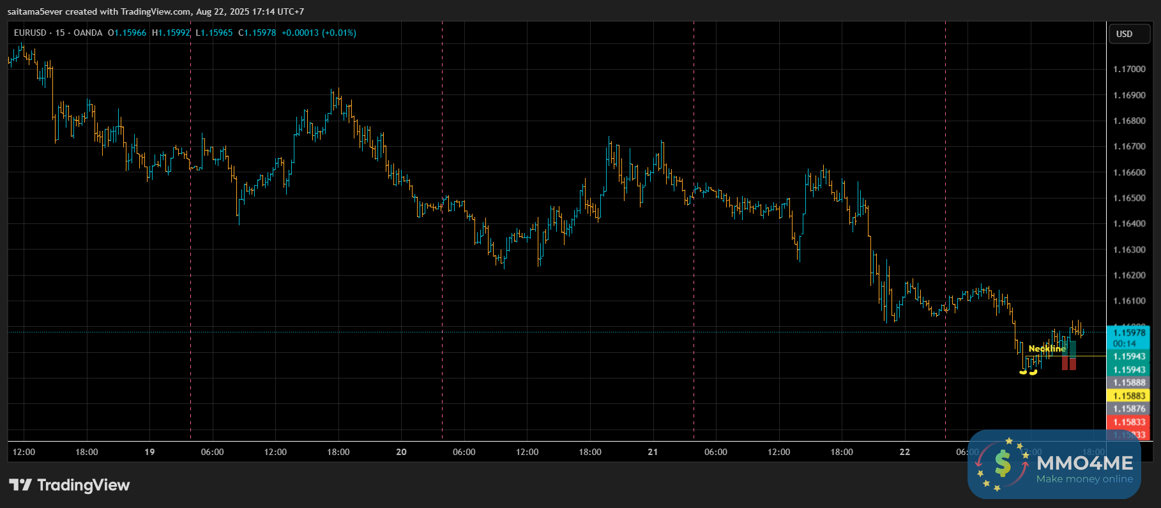Click the gray 1.15888 price label
This screenshot has width=1161, height=508.
[1128, 383]
